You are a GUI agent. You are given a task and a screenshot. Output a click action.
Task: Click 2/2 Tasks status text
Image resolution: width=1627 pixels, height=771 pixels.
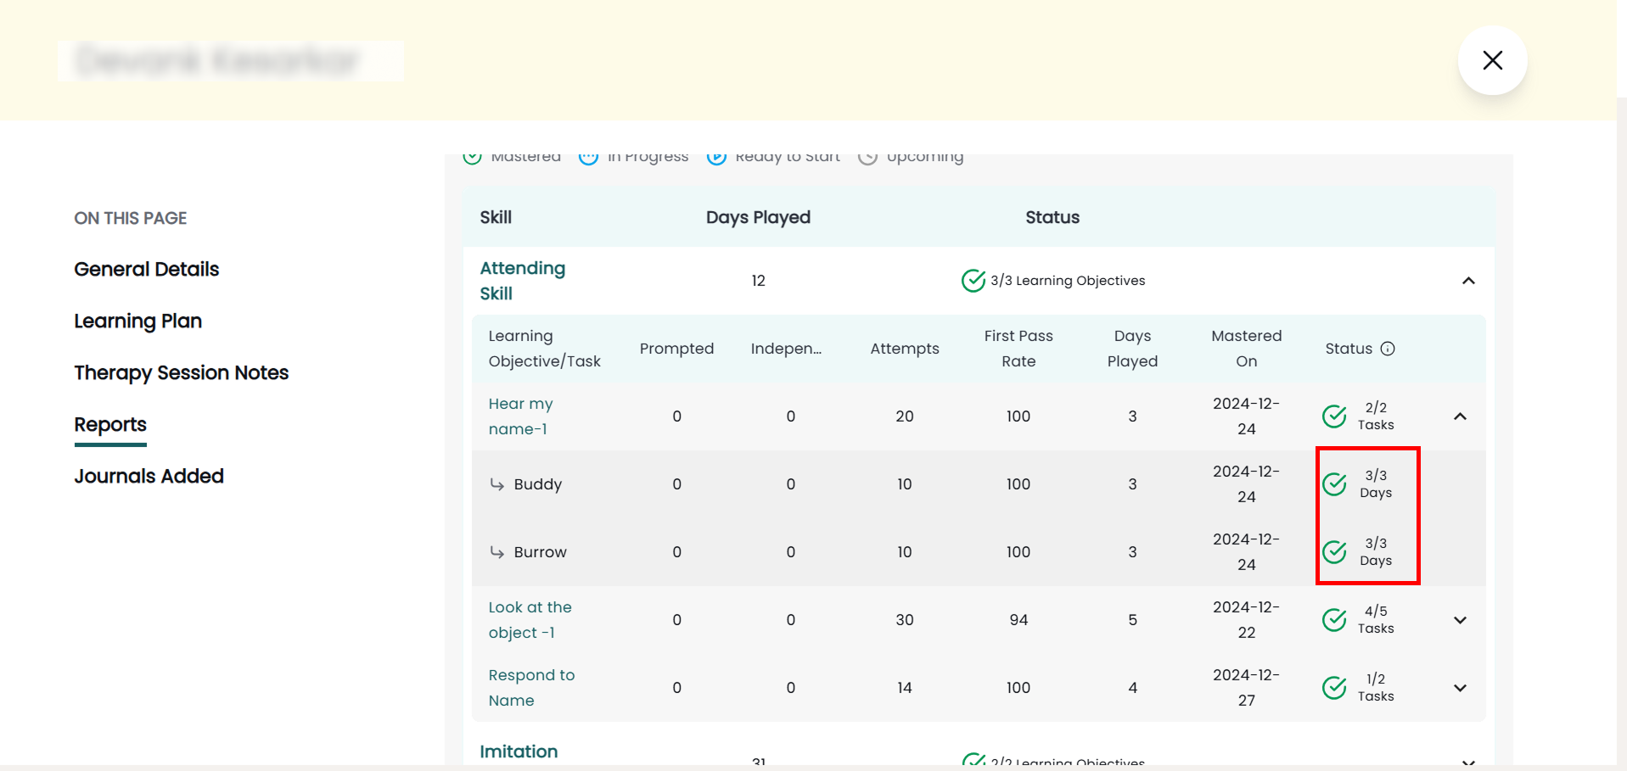point(1376,416)
